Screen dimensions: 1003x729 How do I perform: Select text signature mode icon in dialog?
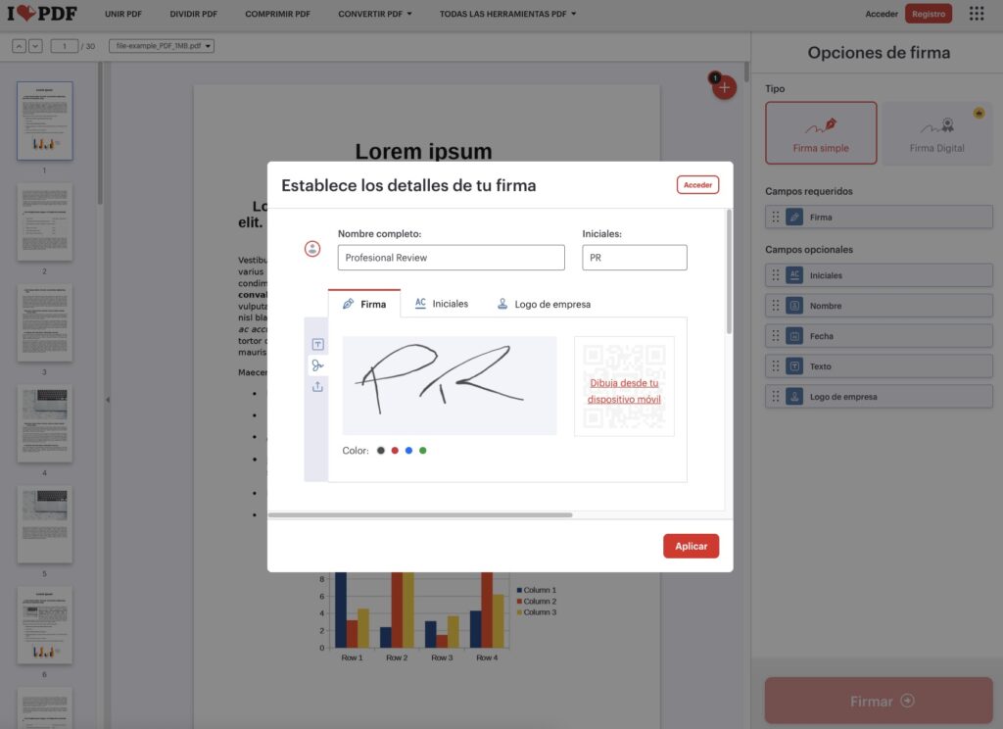tap(318, 344)
